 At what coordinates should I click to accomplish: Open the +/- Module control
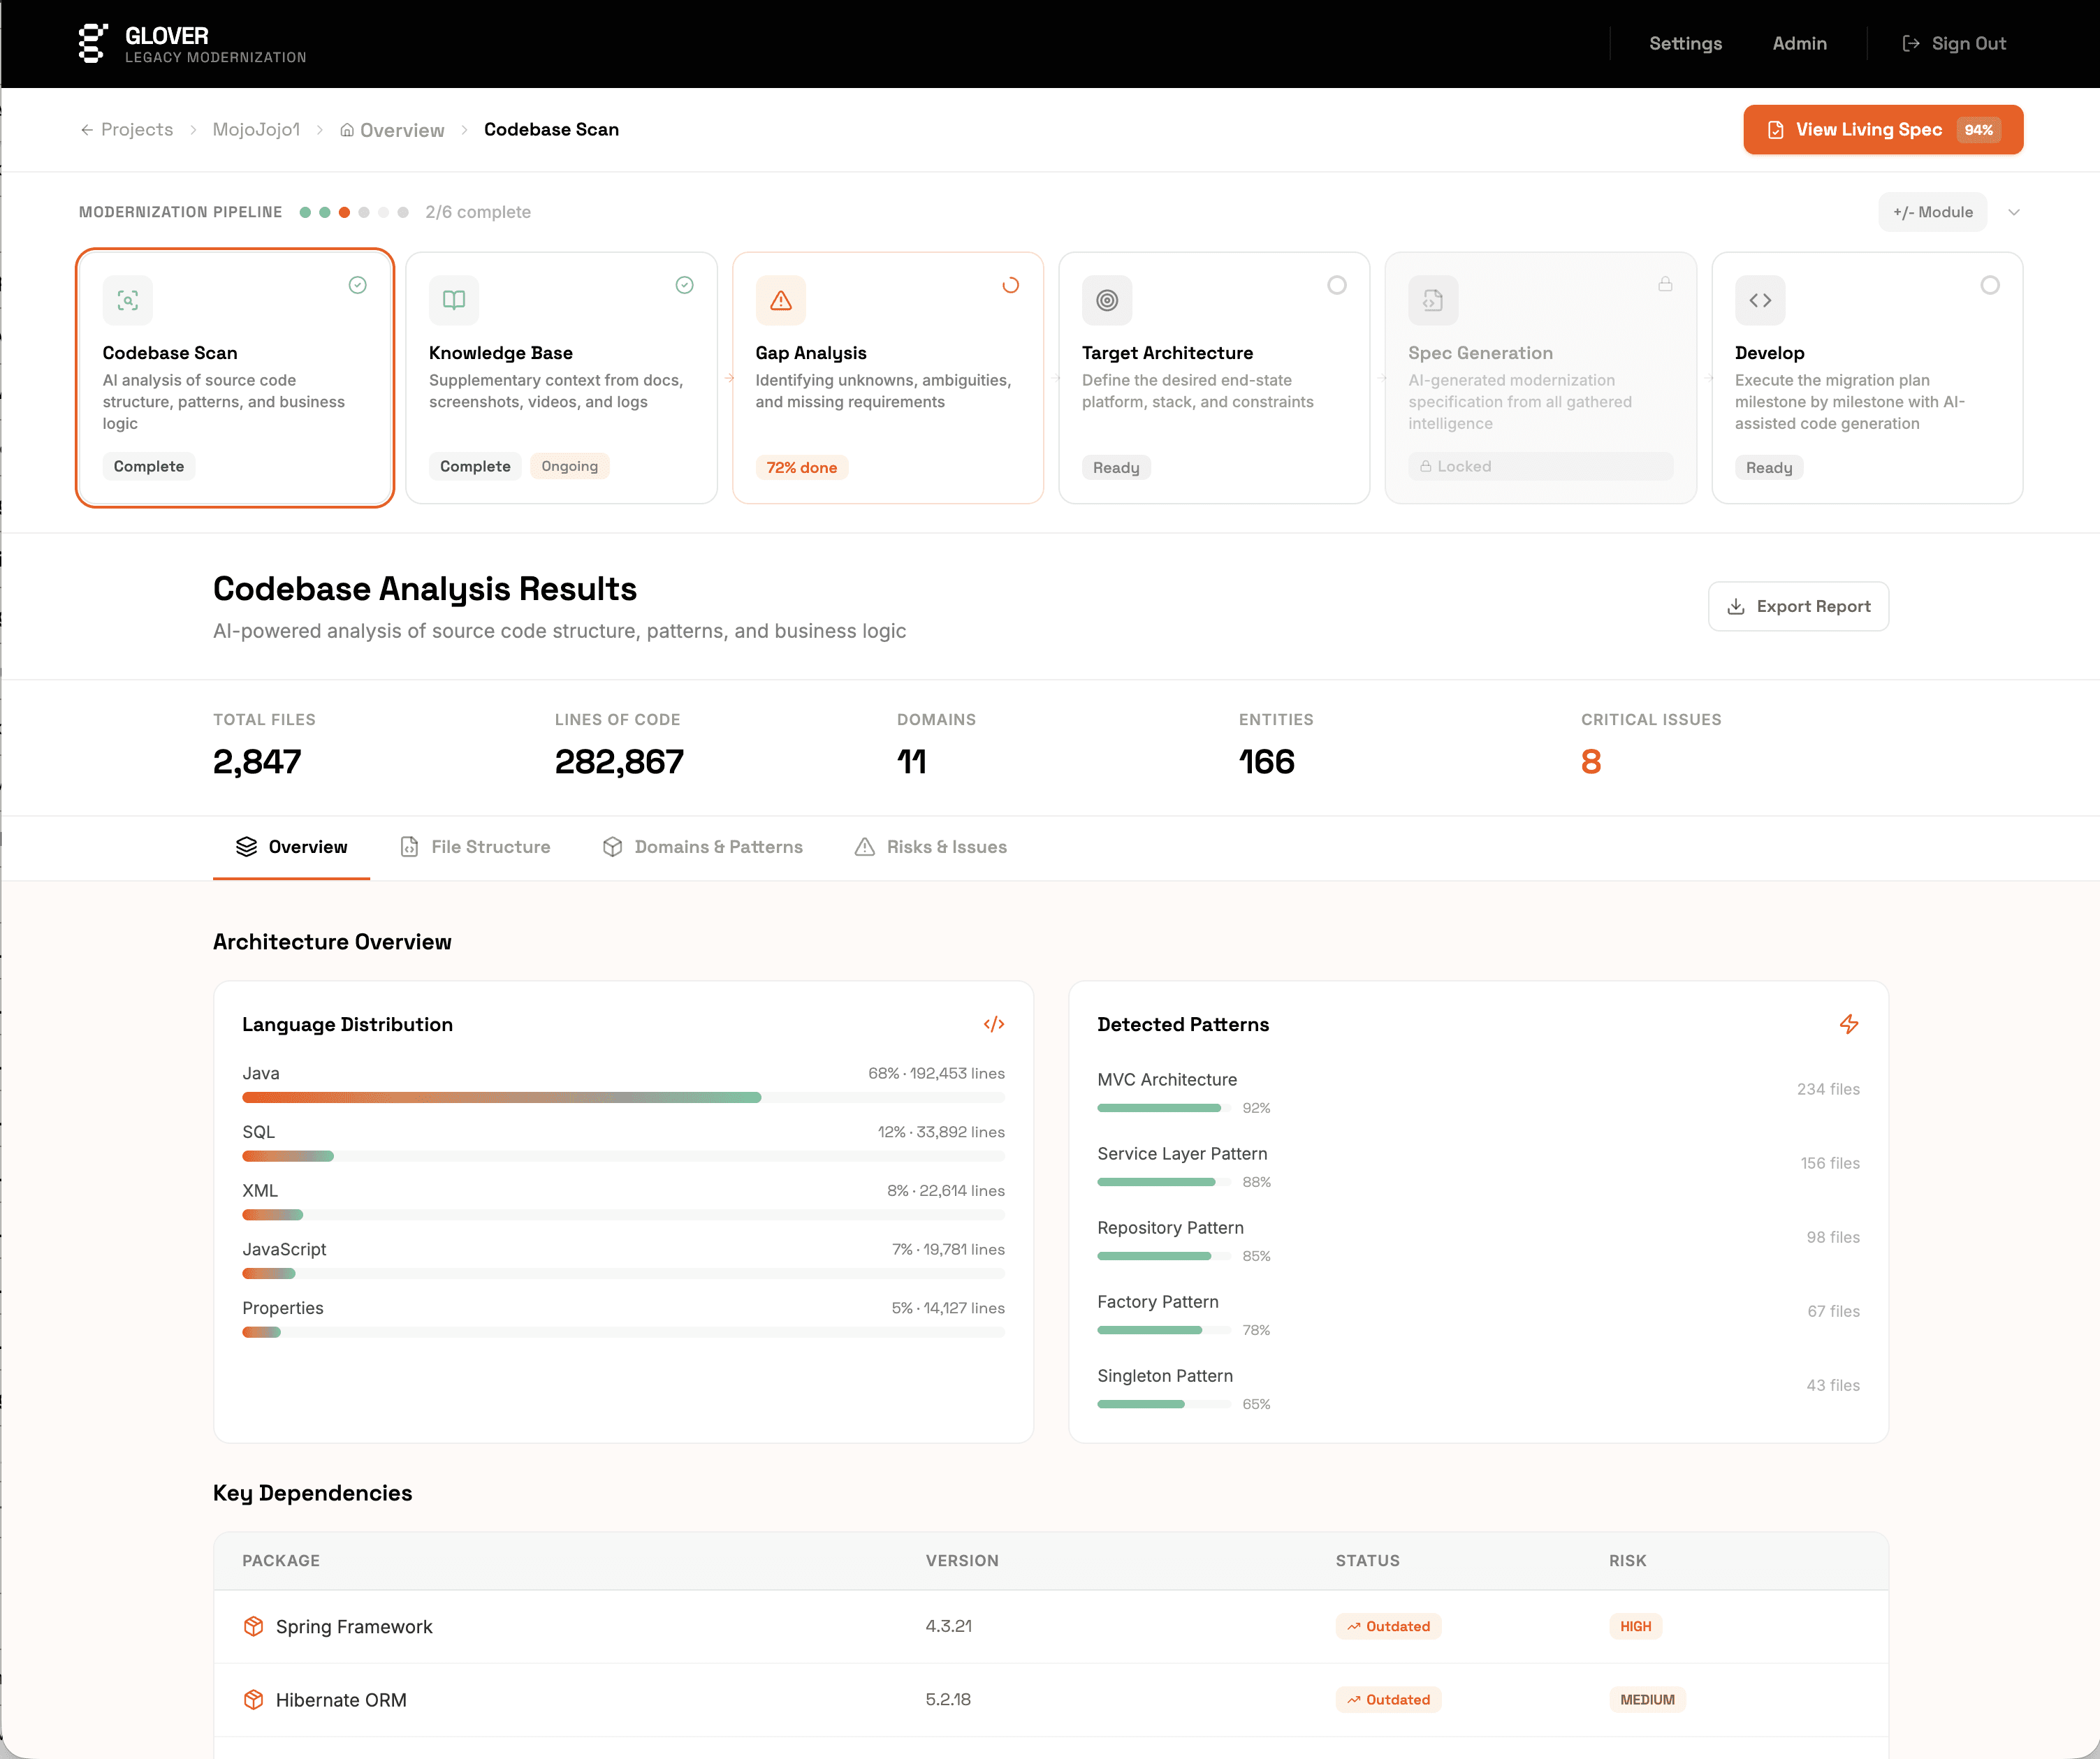click(1932, 212)
